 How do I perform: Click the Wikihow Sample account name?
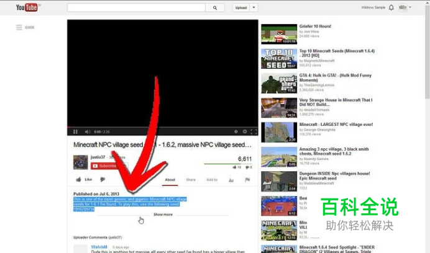(x=373, y=7)
